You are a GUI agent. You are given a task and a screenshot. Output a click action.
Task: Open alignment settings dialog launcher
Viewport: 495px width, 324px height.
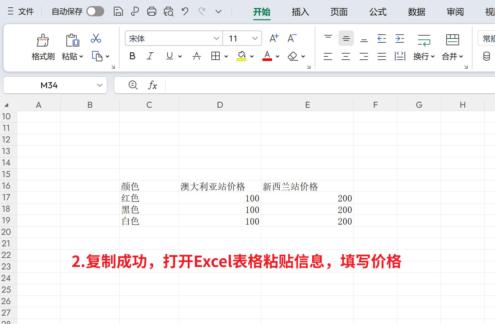coord(466,67)
